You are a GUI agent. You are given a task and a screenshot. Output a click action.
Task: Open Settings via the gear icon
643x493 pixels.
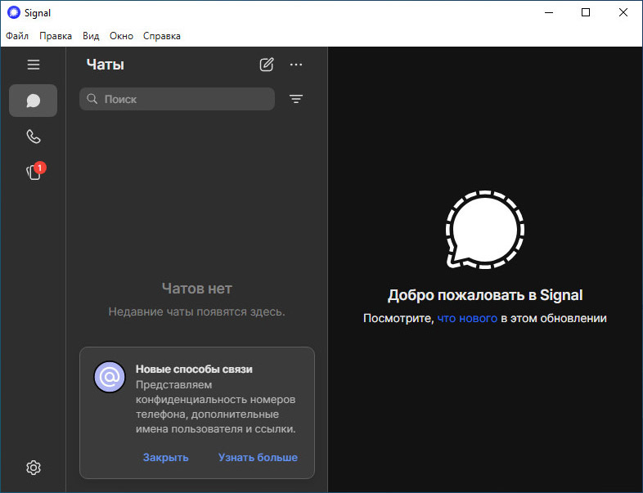pyautogui.click(x=34, y=467)
